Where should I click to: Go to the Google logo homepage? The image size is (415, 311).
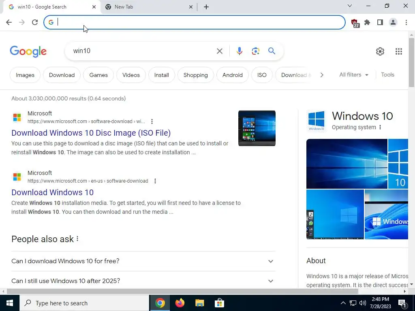pos(28,51)
